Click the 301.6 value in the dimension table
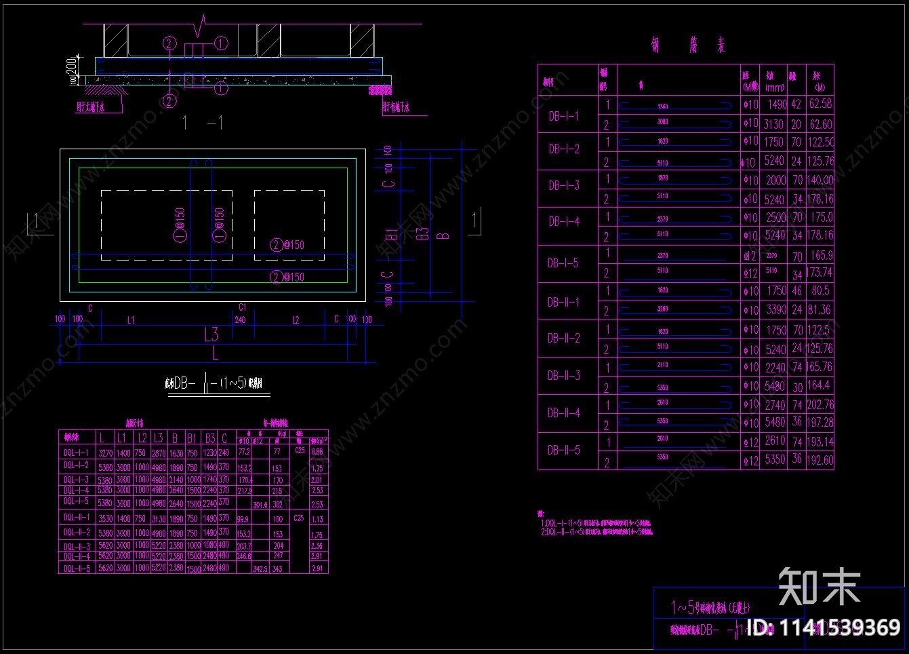The width and height of the screenshot is (909, 654). [x=260, y=505]
